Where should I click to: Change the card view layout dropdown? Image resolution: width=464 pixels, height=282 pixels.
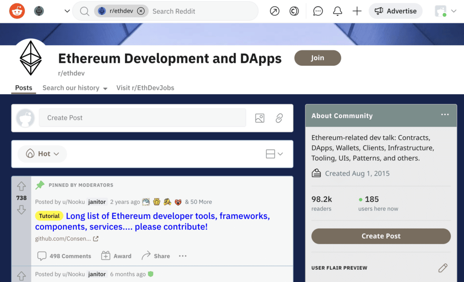(274, 154)
